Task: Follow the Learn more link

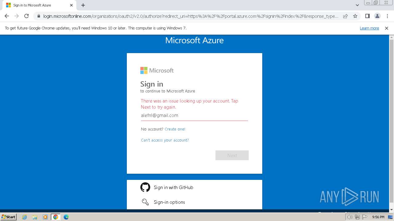Action: [x=369, y=28]
